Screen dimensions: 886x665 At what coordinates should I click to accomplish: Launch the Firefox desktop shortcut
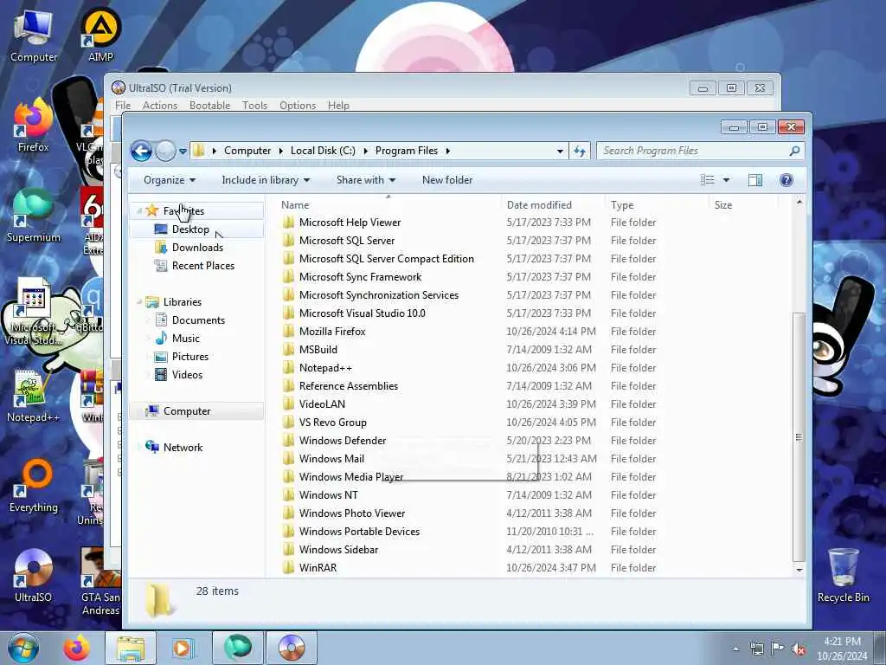(34, 126)
